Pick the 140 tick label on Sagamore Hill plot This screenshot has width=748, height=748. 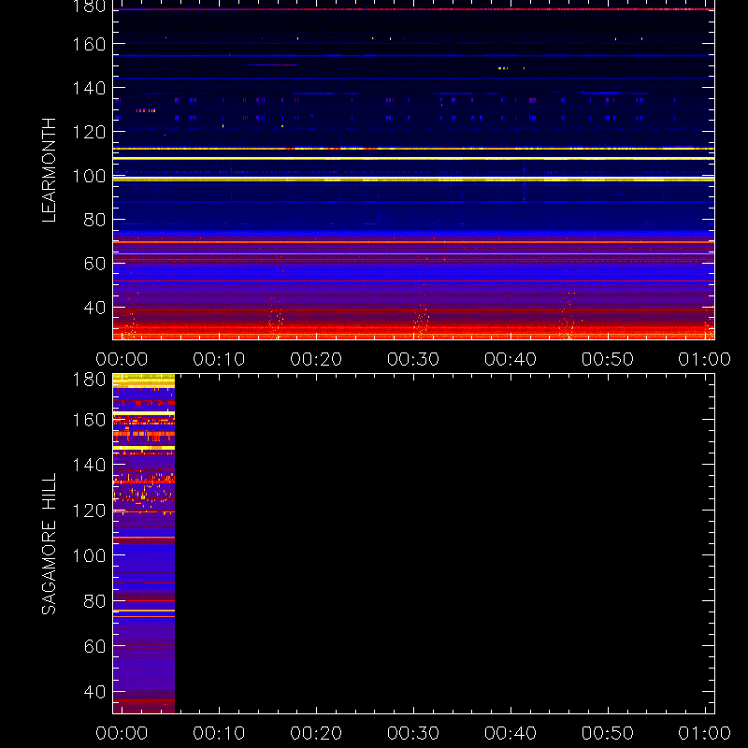(x=89, y=465)
